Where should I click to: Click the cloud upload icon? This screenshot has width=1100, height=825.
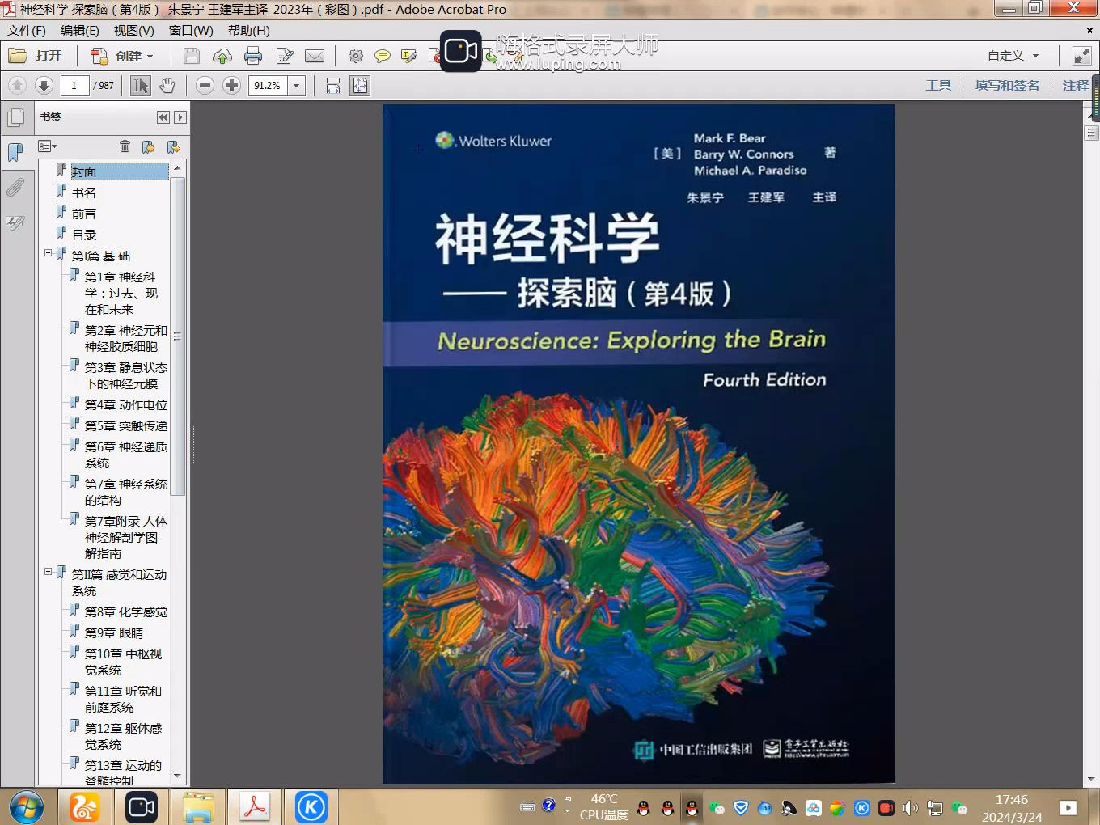[x=222, y=56]
